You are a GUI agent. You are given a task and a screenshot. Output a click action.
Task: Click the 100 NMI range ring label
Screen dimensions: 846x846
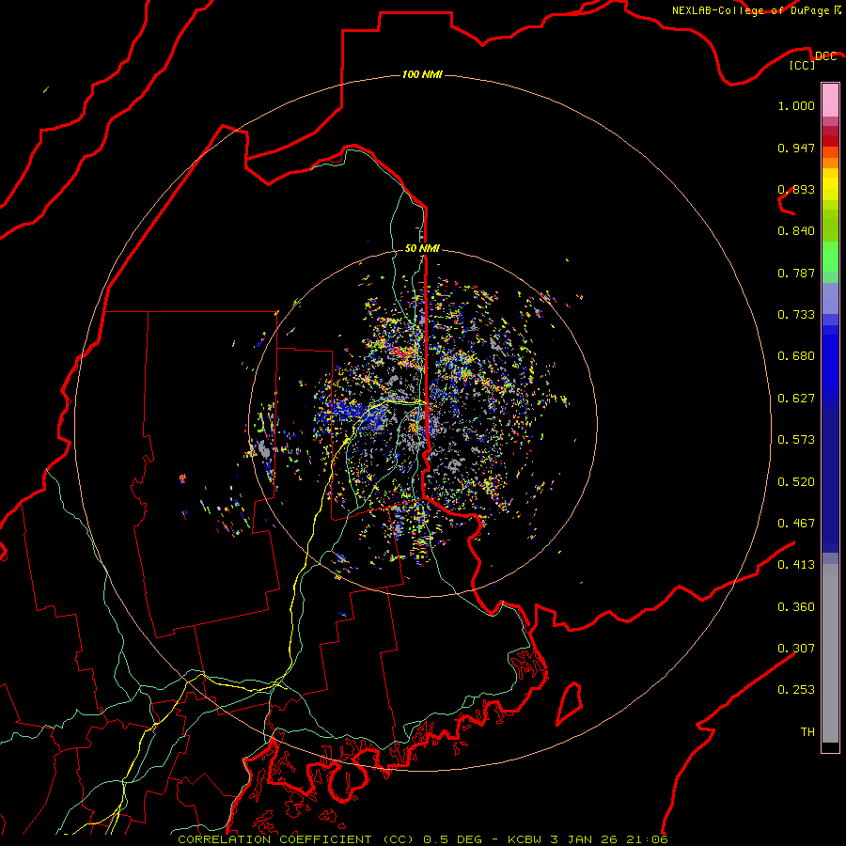pos(422,74)
